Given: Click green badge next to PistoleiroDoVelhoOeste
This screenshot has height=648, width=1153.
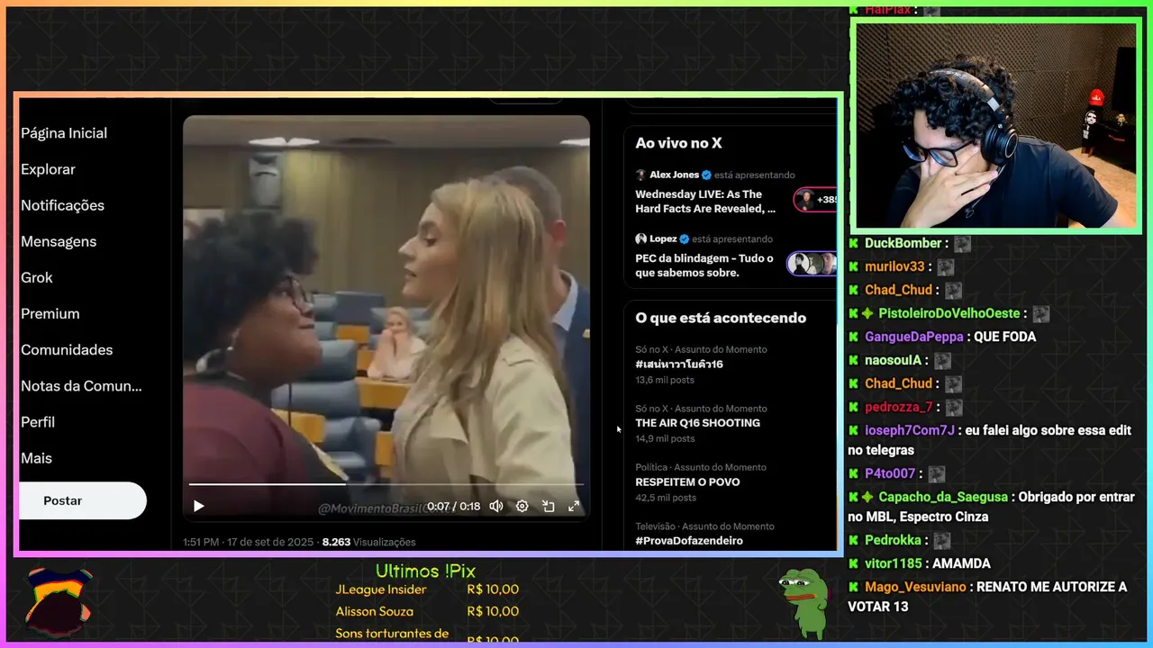Looking at the screenshot, I should click(x=867, y=313).
